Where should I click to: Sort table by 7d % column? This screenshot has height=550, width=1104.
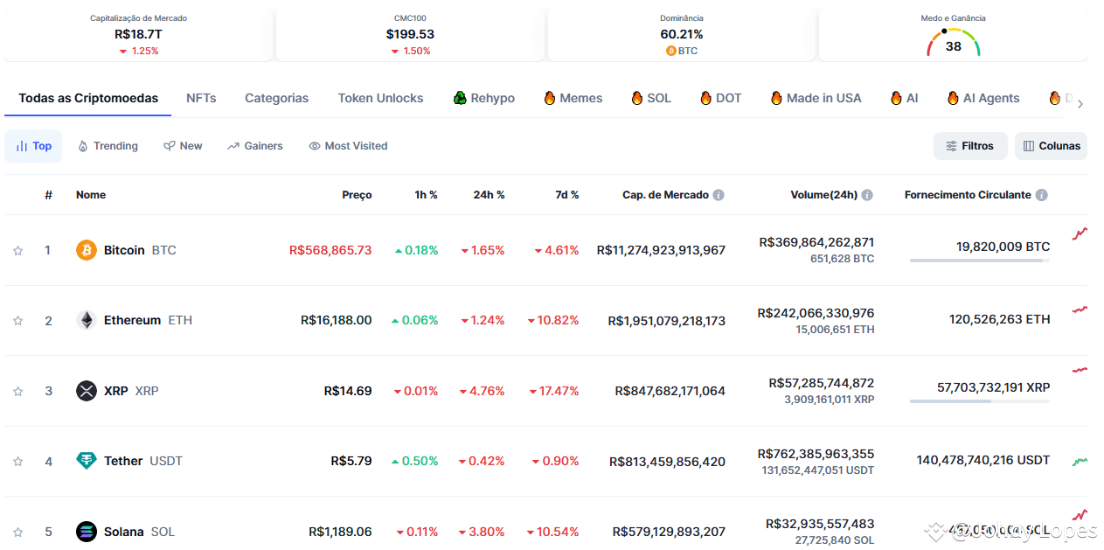click(567, 195)
